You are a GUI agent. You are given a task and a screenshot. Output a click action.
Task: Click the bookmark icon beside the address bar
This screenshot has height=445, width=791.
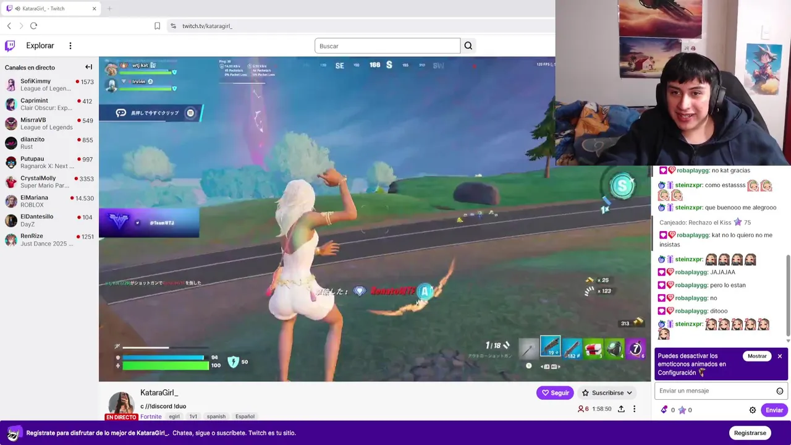(x=157, y=26)
